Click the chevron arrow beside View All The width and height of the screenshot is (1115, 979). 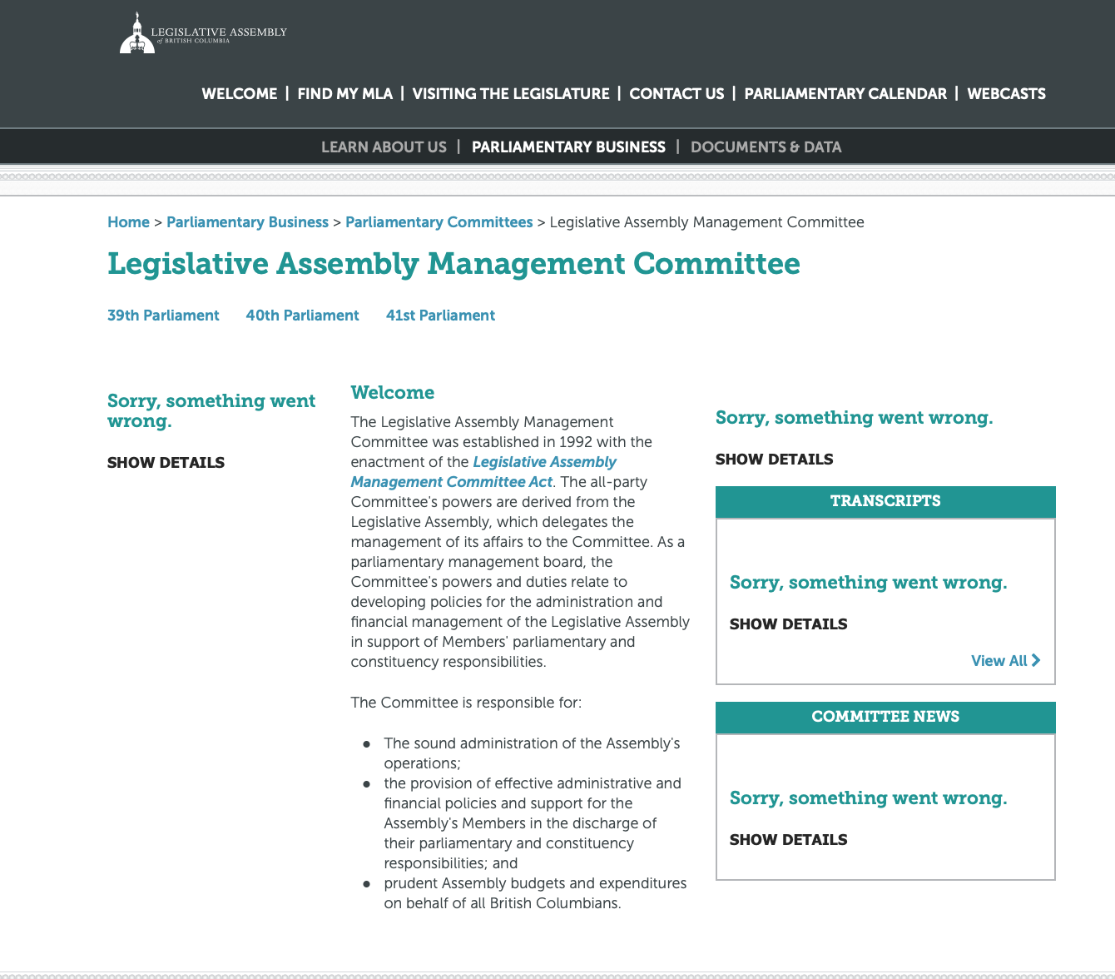click(1036, 660)
